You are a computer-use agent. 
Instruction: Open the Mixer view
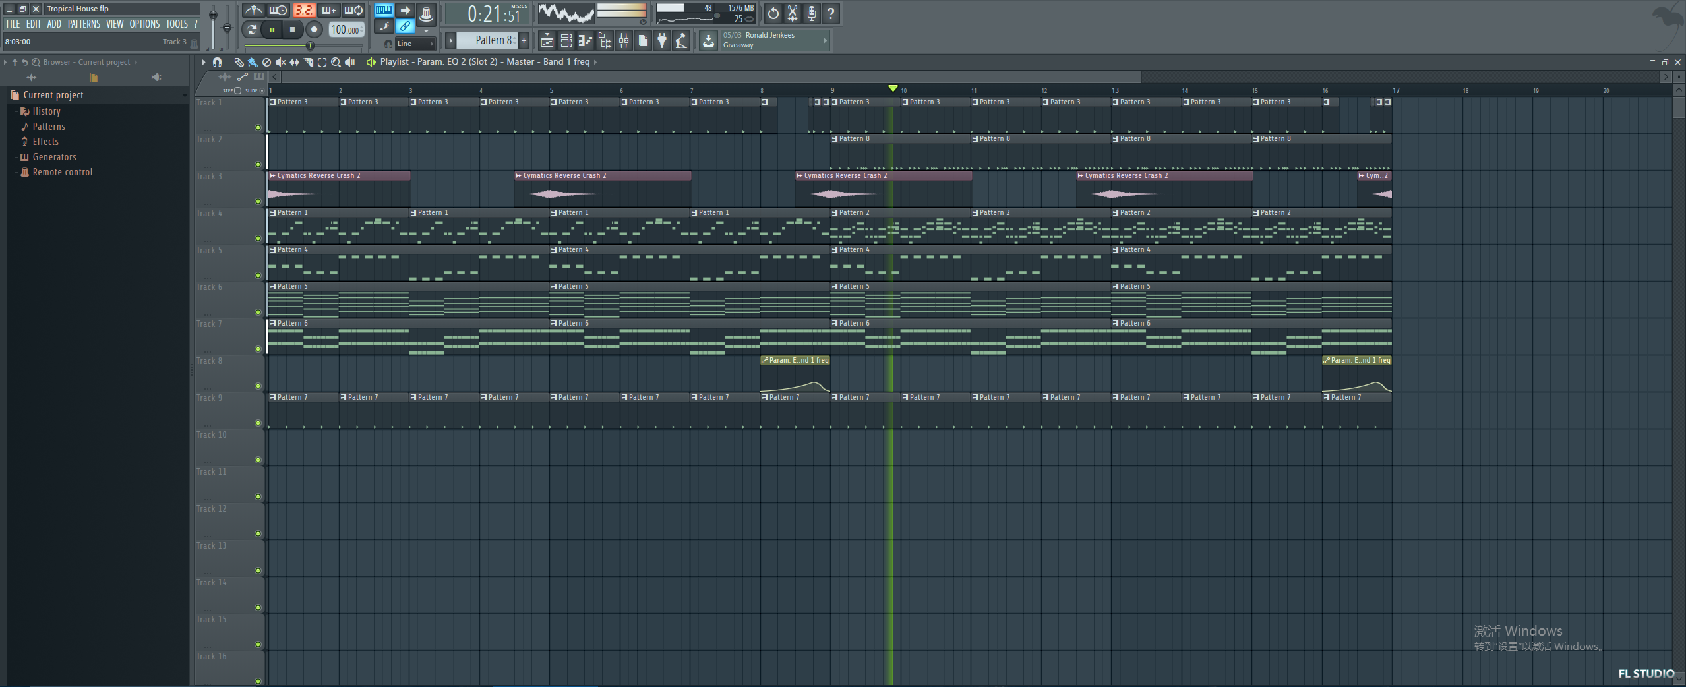pyautogui.click(x=624, y=41)
